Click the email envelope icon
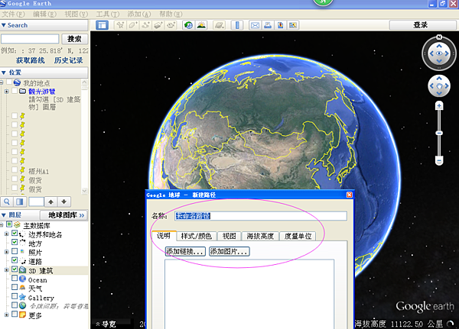This screenshot has width=459, height=329. [255, 25]
